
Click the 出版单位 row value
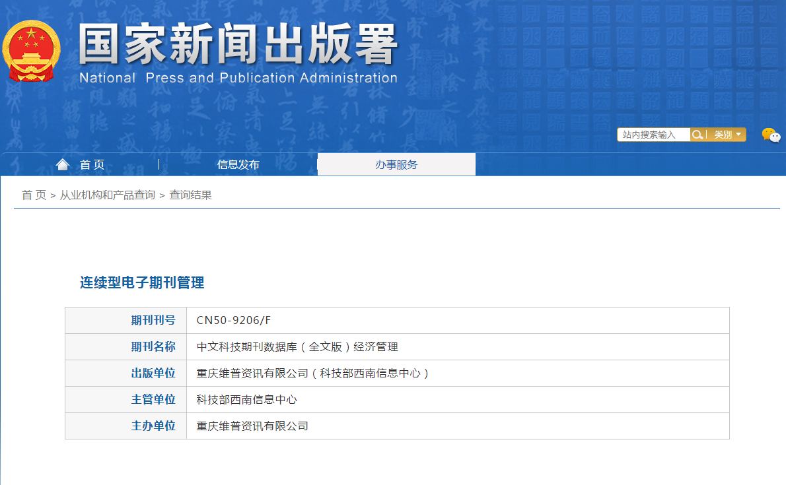313,373
